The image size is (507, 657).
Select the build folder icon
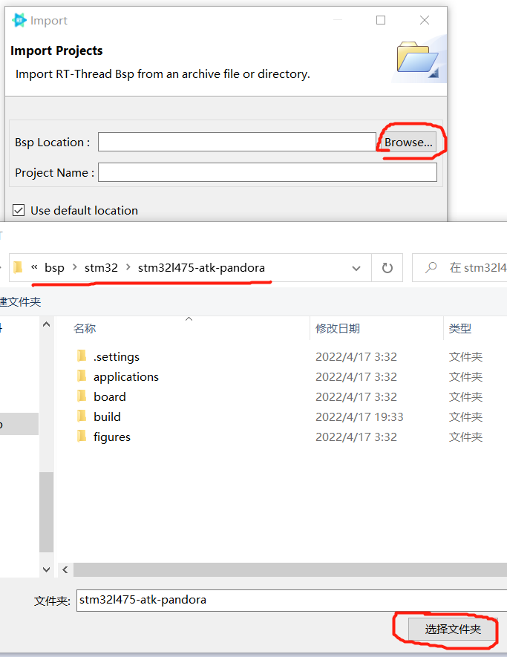[82, 416]
